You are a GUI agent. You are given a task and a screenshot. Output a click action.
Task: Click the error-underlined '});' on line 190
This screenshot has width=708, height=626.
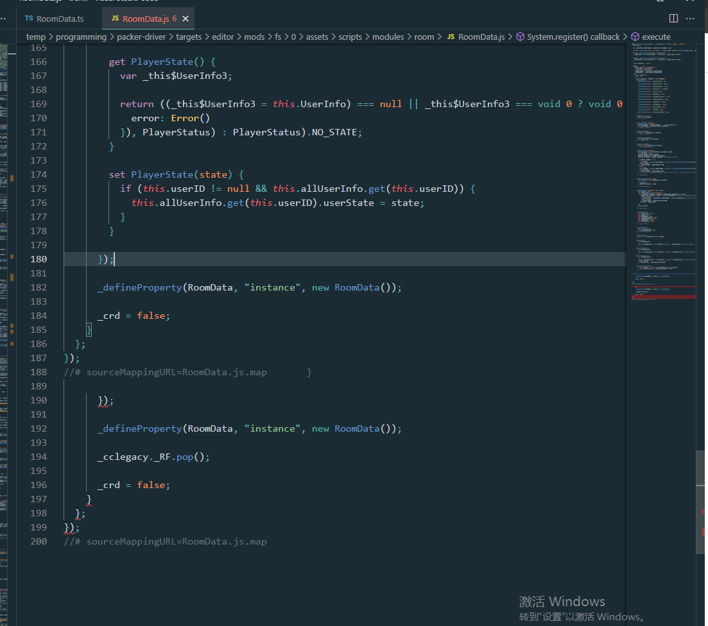106,400
